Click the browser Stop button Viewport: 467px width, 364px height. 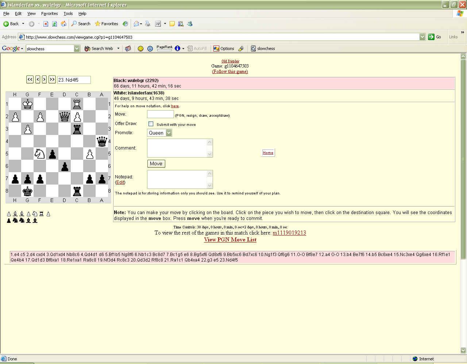[x=46, y=24]
